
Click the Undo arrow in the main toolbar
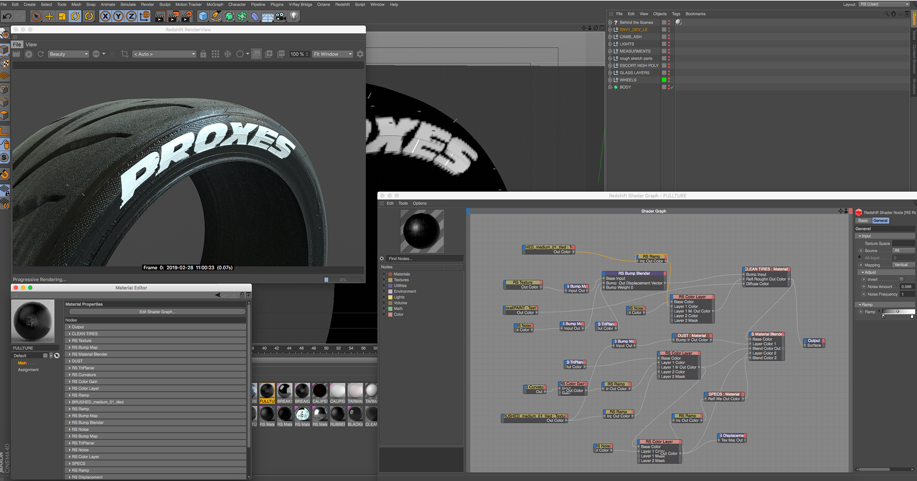click(7, 16)
